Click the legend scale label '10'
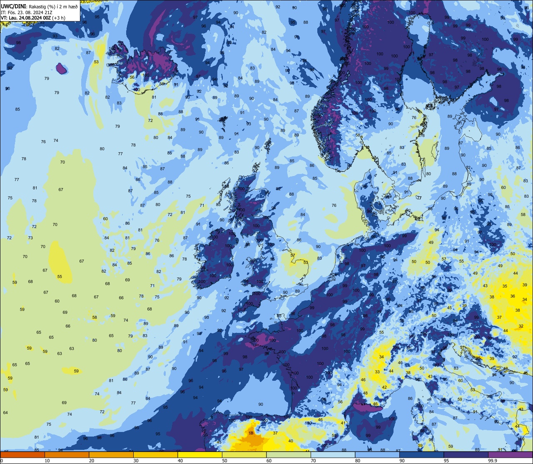The height and width of the screenshot is (464, 533). [47, 461]
